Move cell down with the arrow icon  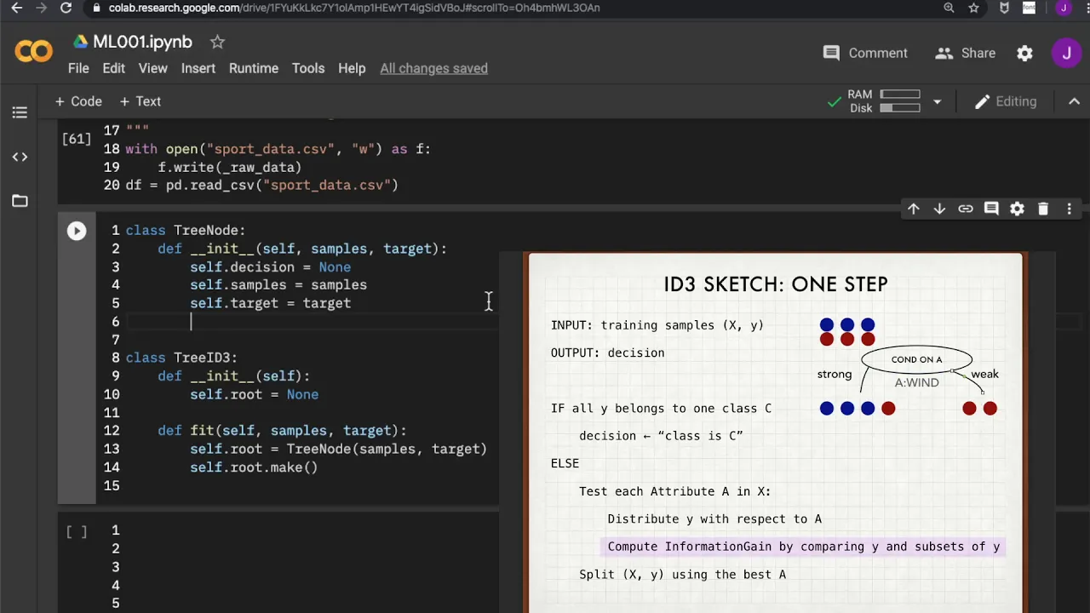click(939, 209)
